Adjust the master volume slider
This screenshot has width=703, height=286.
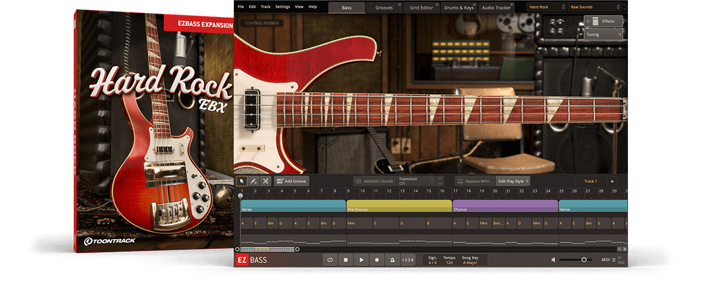(583, 260)
